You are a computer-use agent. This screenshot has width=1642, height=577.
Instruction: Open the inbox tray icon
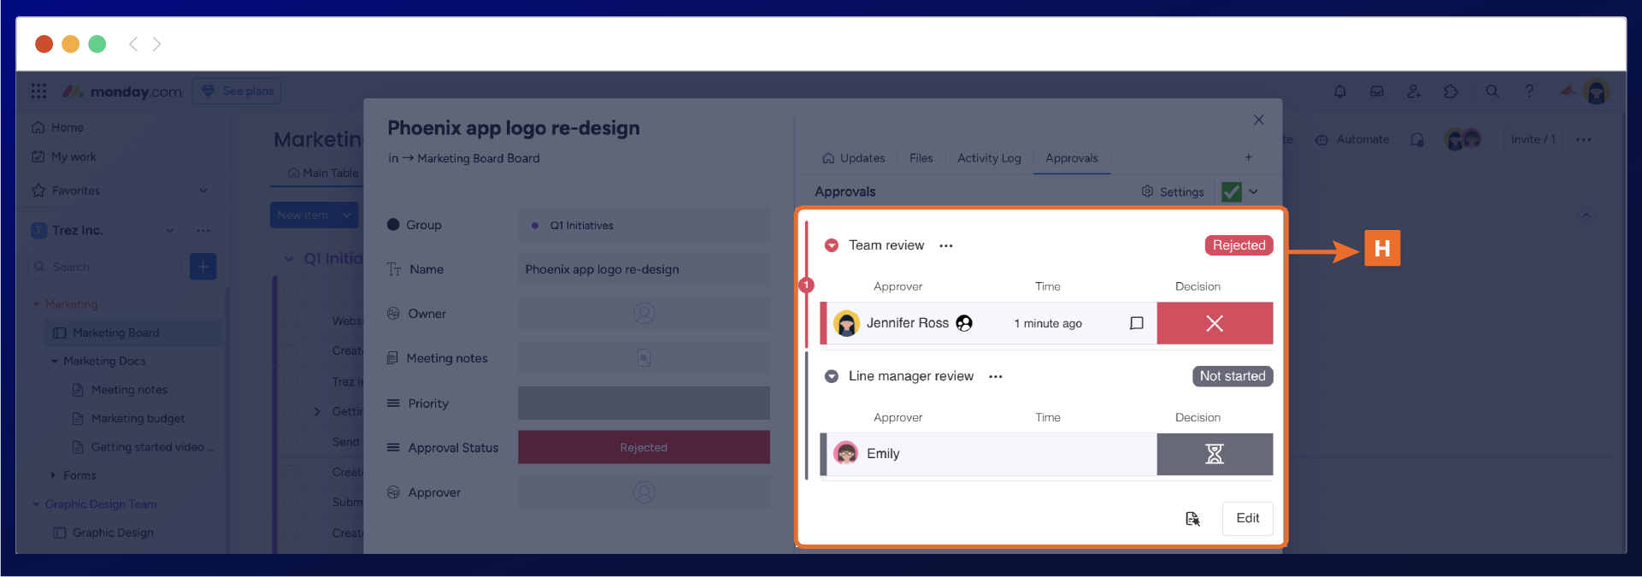[1377, 91]
